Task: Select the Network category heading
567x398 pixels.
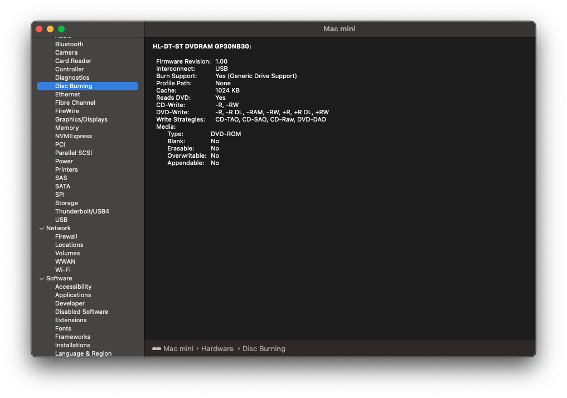Action: click(59, 228)
